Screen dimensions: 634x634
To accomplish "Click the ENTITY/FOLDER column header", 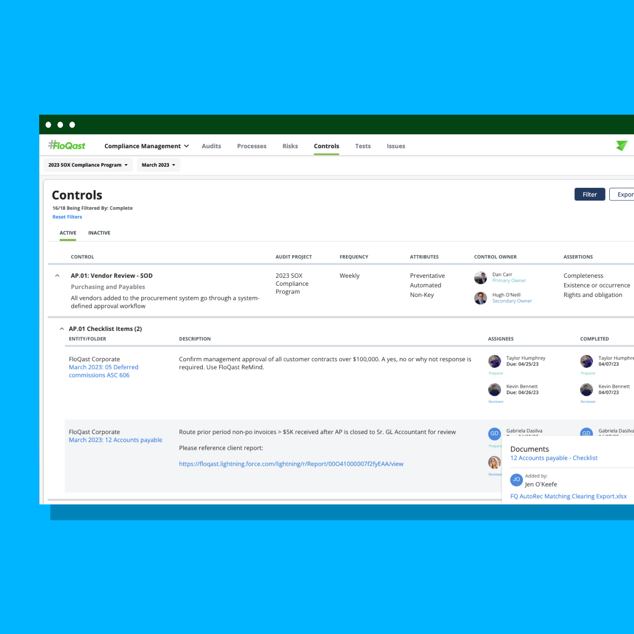I will coord(88,339).
